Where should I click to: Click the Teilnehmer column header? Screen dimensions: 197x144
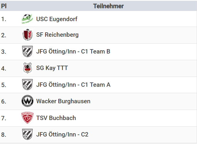pyautogui.click(x=108, y=6)
